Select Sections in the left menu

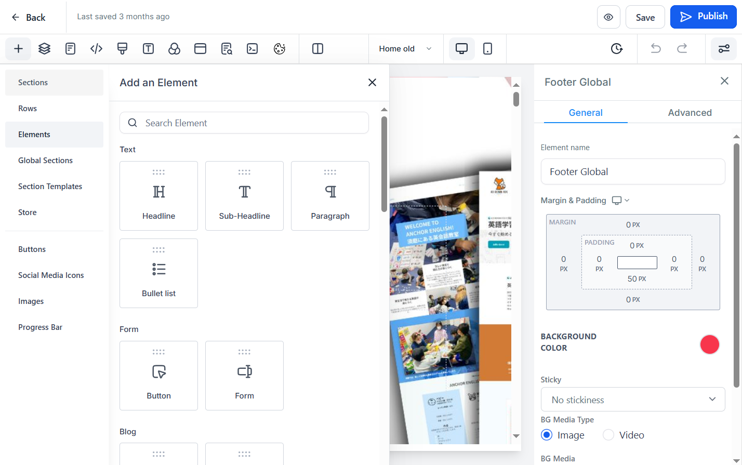pos(54,83)
